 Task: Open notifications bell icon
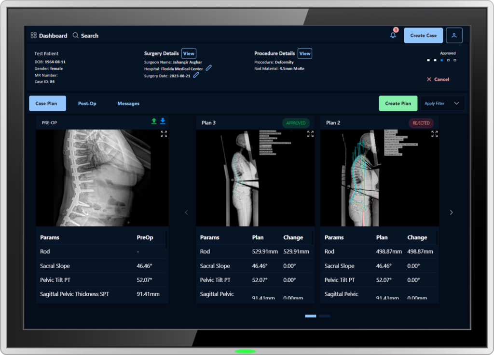(x=393, y=35)
